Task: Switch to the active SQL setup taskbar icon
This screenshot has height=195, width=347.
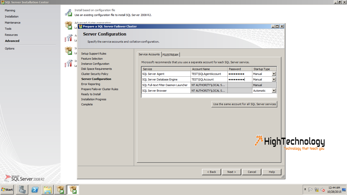Action: 73,190
